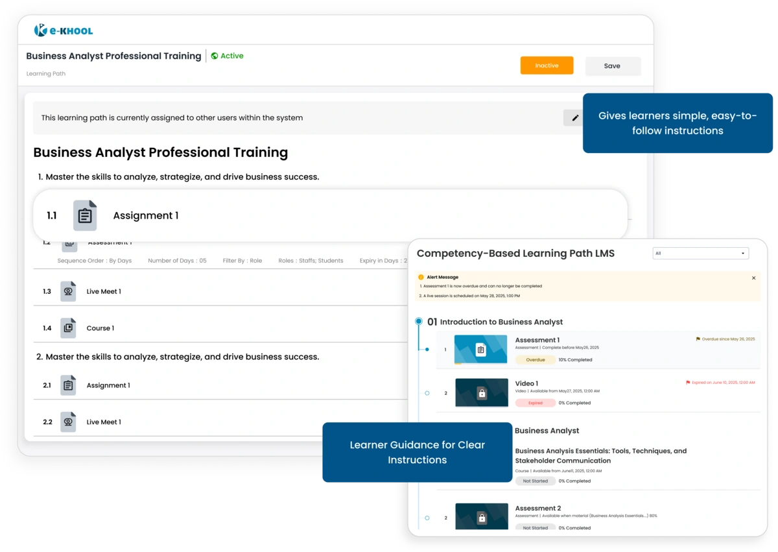
Task: Click the orange Inactive button
Action: (547, 66)
